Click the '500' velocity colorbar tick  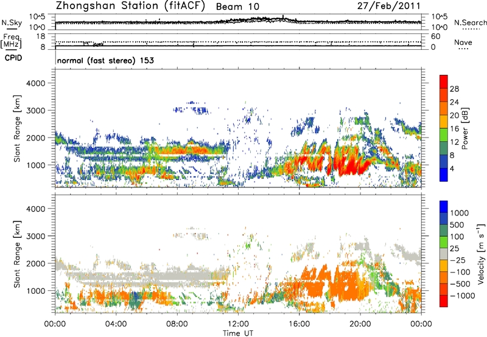tap(458, 224)
